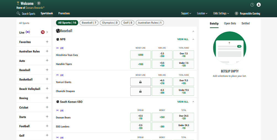Expand Auto with its plus icon
Viewport: 277px width, 140px height.
tap(47, 61)
